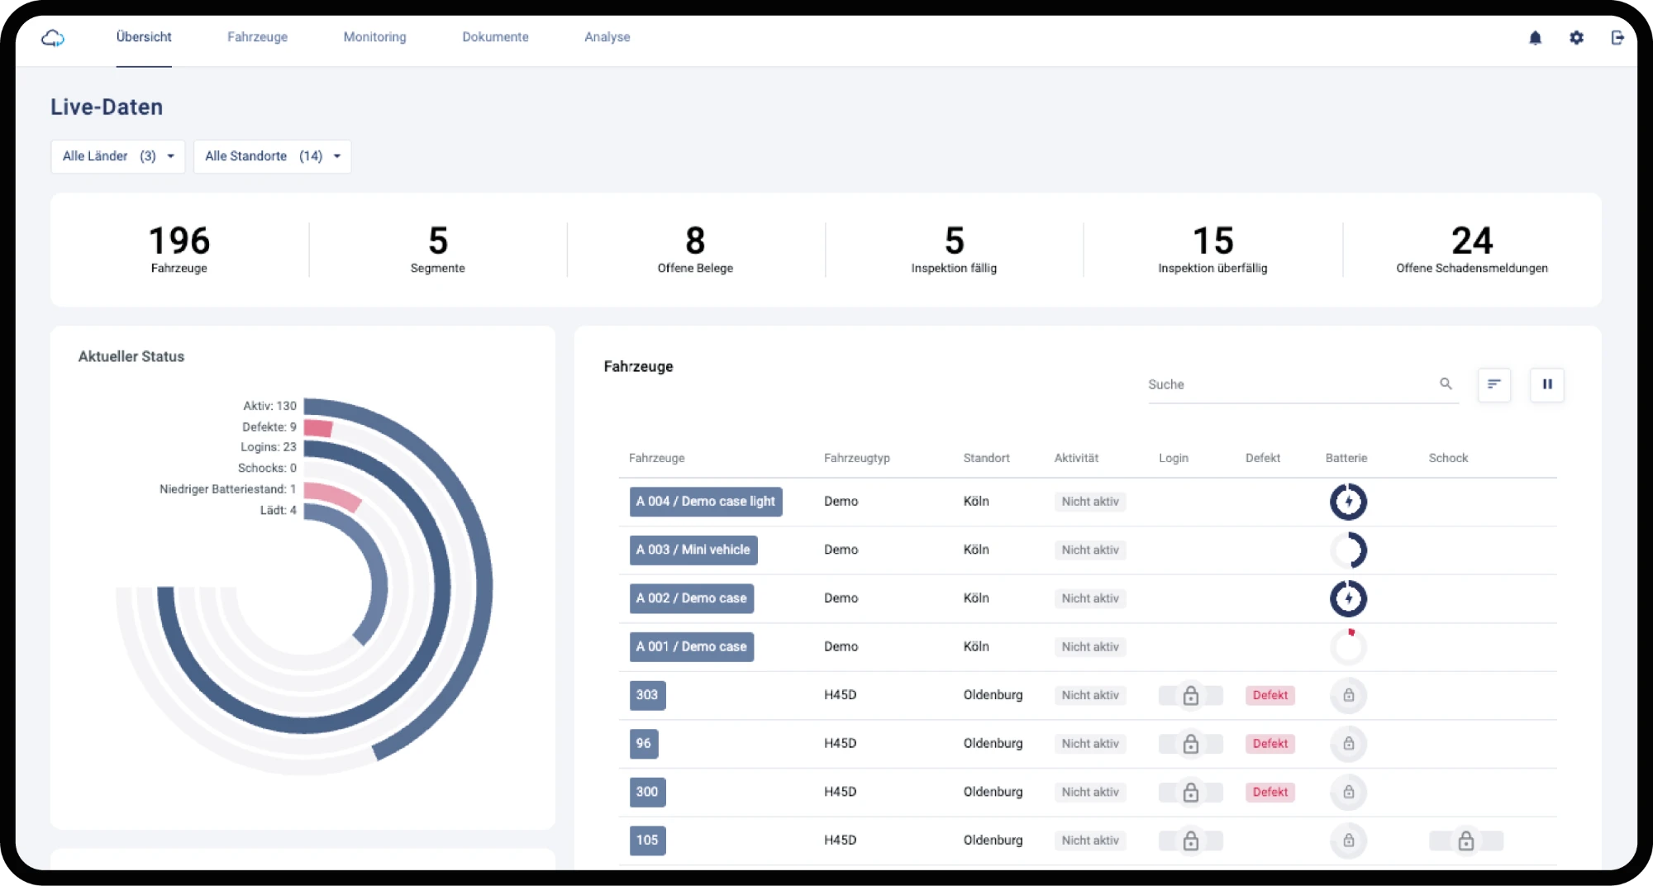Open the Analyse tab

coord(607,37)
